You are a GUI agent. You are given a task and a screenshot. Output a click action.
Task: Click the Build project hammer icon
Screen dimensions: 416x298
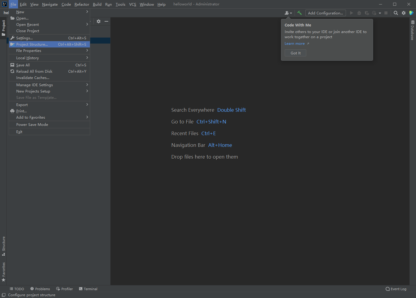coord(299,13)
